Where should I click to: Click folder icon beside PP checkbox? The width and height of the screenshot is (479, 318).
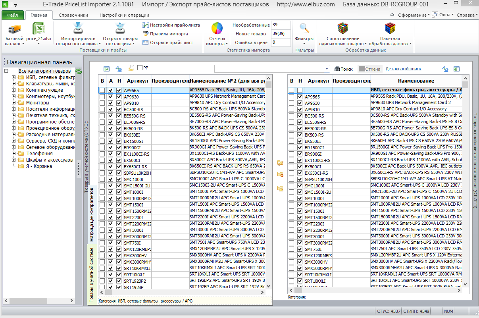pos(131,69)
